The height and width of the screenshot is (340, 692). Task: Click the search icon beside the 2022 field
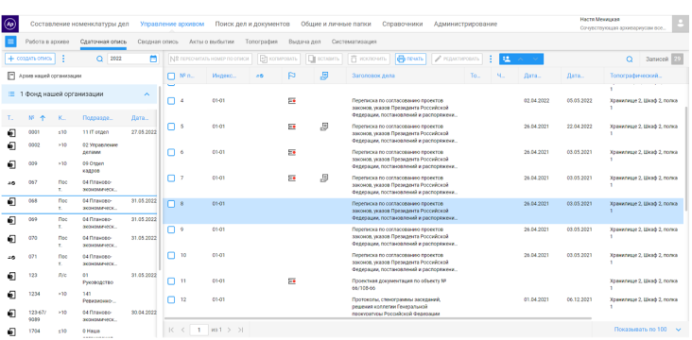point(100,59)
